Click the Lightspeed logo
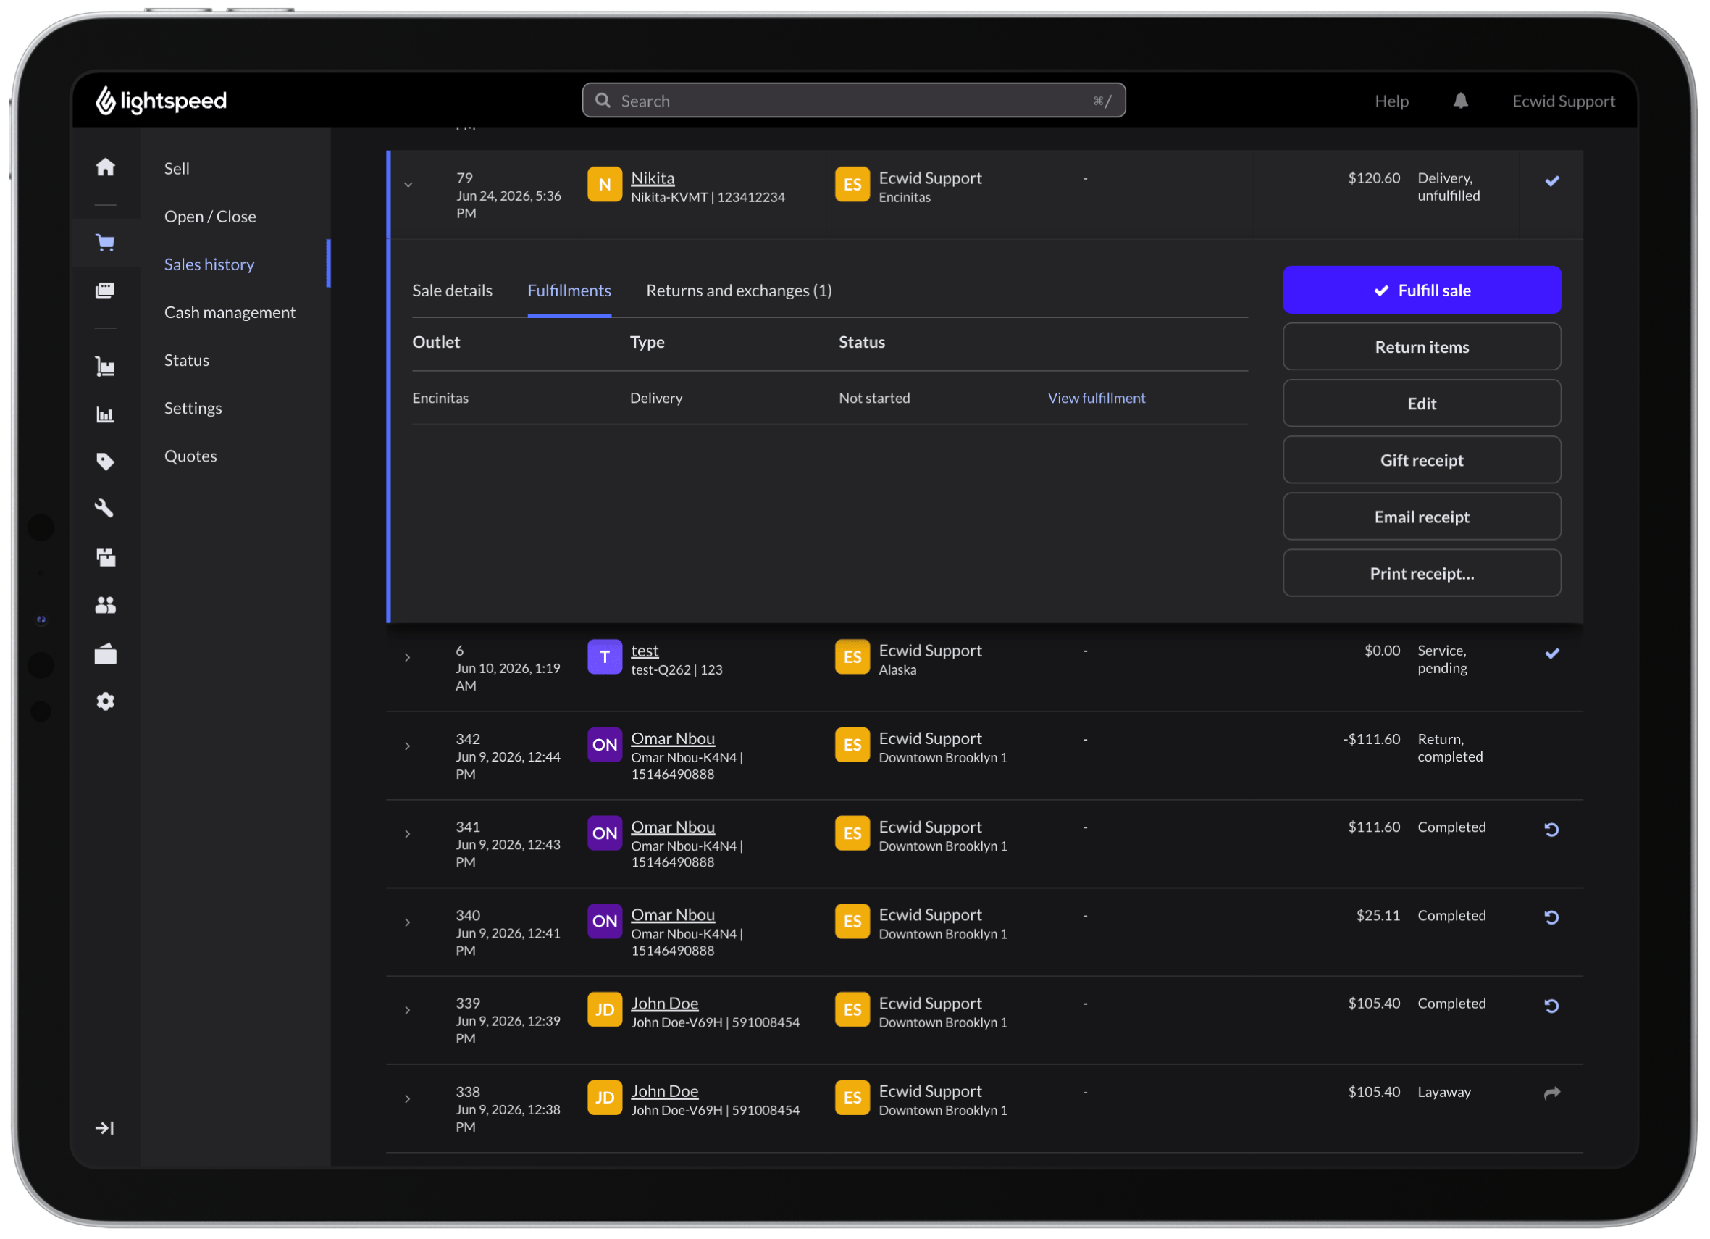1710x1239 pixels. pos(162,100)
